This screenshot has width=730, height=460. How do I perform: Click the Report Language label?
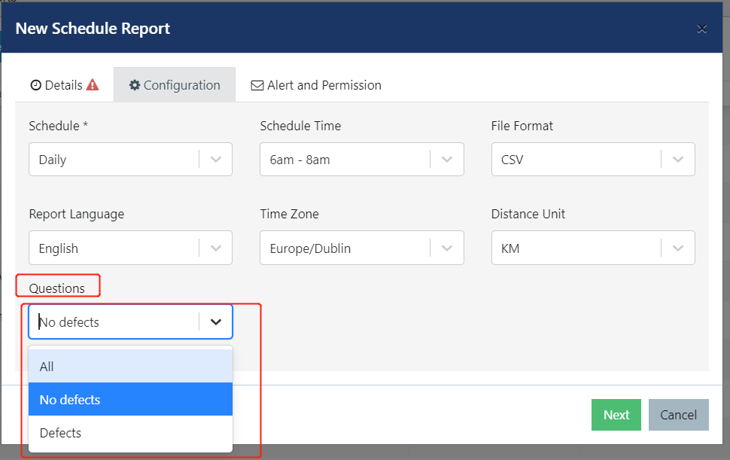pos(76,214)
